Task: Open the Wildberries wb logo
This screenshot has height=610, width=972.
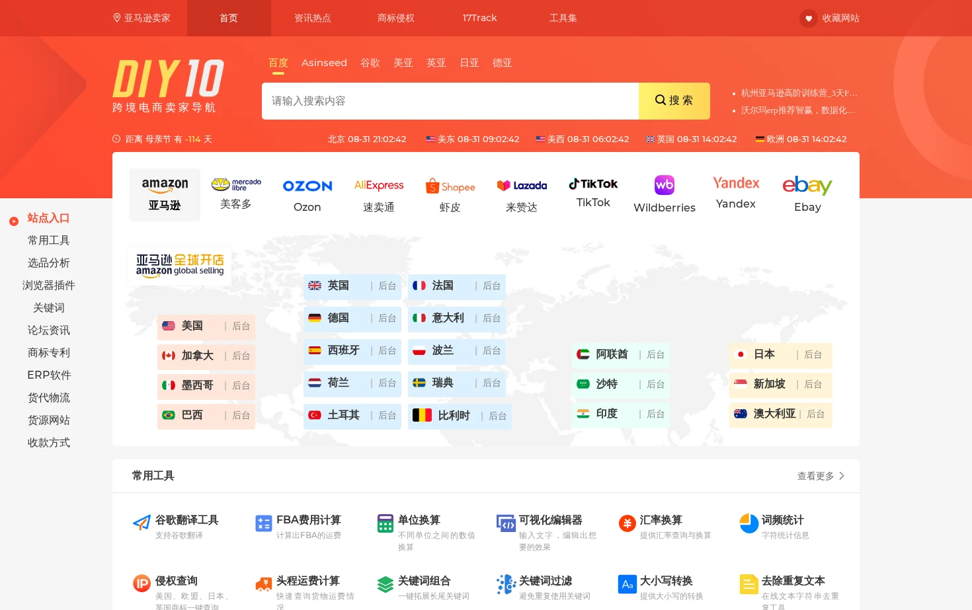Action: click(665, 185)
